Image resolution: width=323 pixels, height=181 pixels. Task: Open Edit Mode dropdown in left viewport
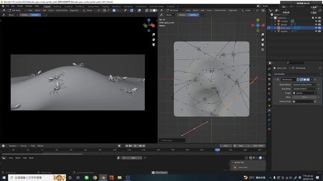(17, 10)
